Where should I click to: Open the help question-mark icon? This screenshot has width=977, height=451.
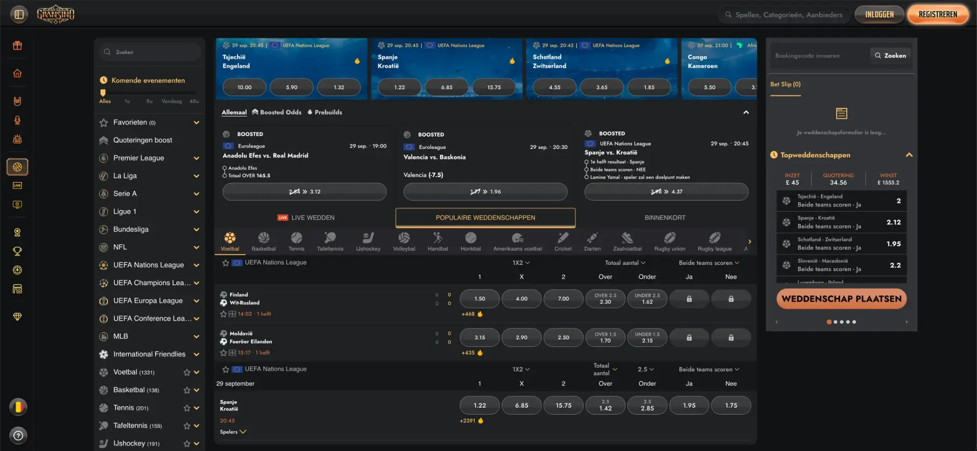click(18, 436)
